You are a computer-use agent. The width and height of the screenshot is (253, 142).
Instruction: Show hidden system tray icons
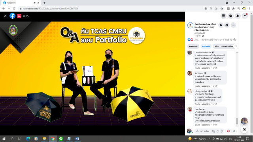210,139
